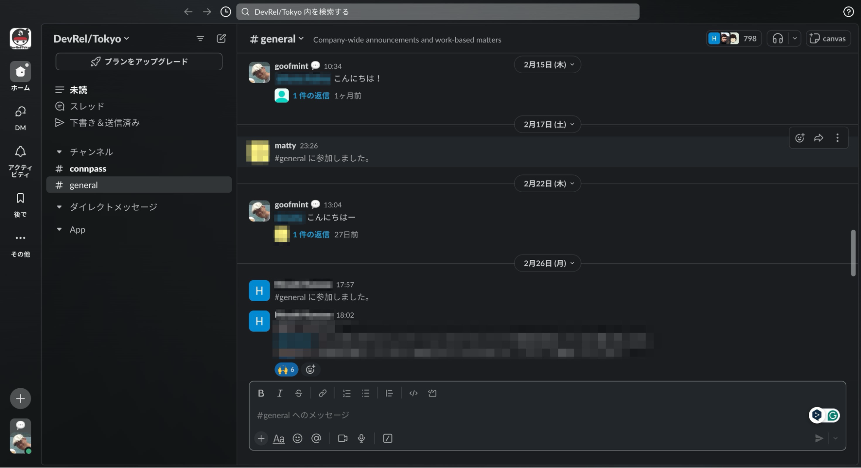Expand the DevRel/Tokyo workspace menu
Viewport: 861px width, 468px height.
pos(91,39)
